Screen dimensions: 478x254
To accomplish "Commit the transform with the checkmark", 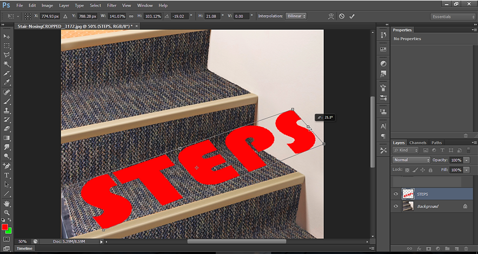I will click(352, 16).
